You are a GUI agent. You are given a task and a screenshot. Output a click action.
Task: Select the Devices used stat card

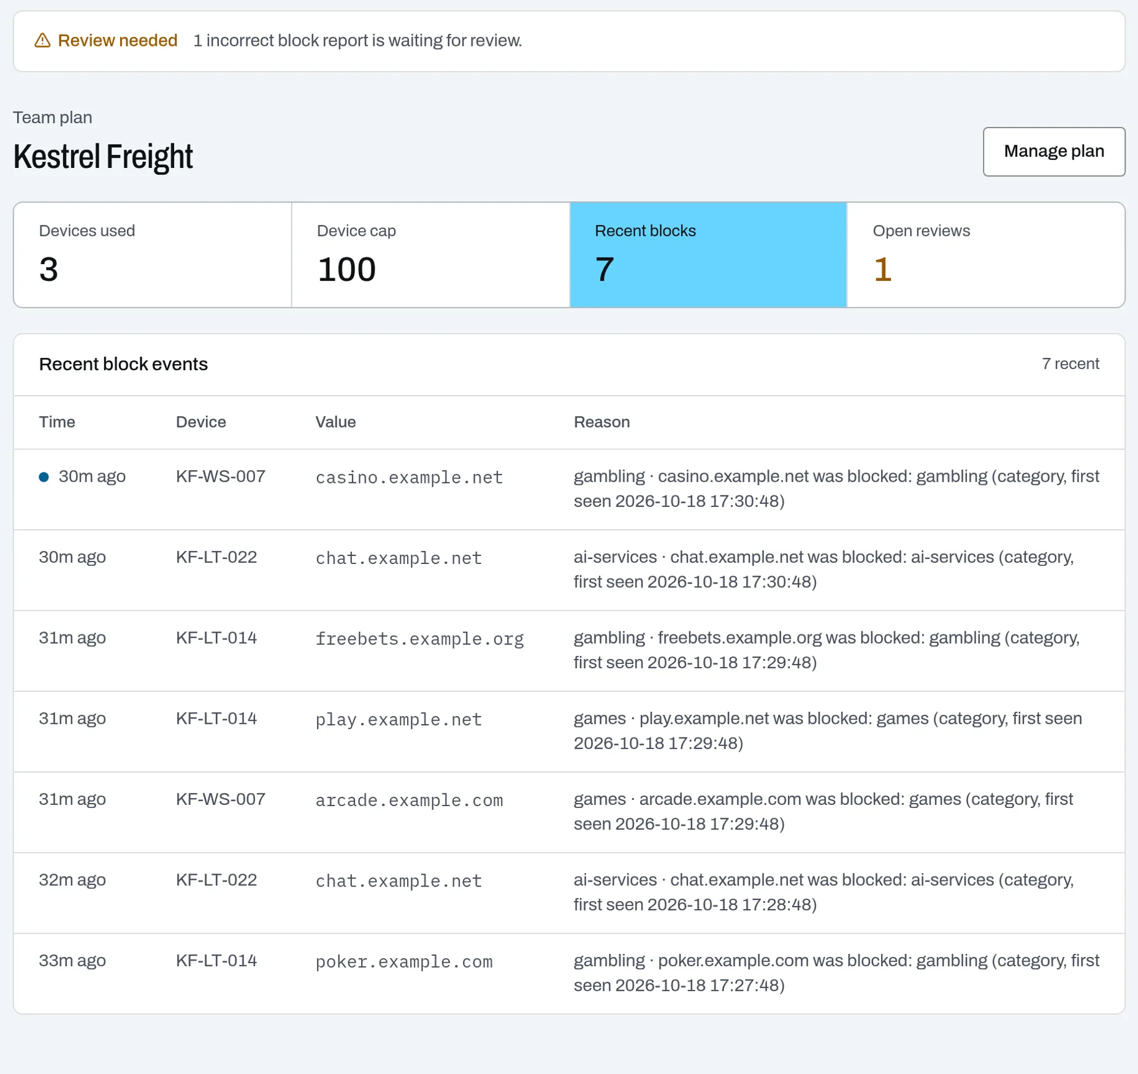click(x=153, y=254)
